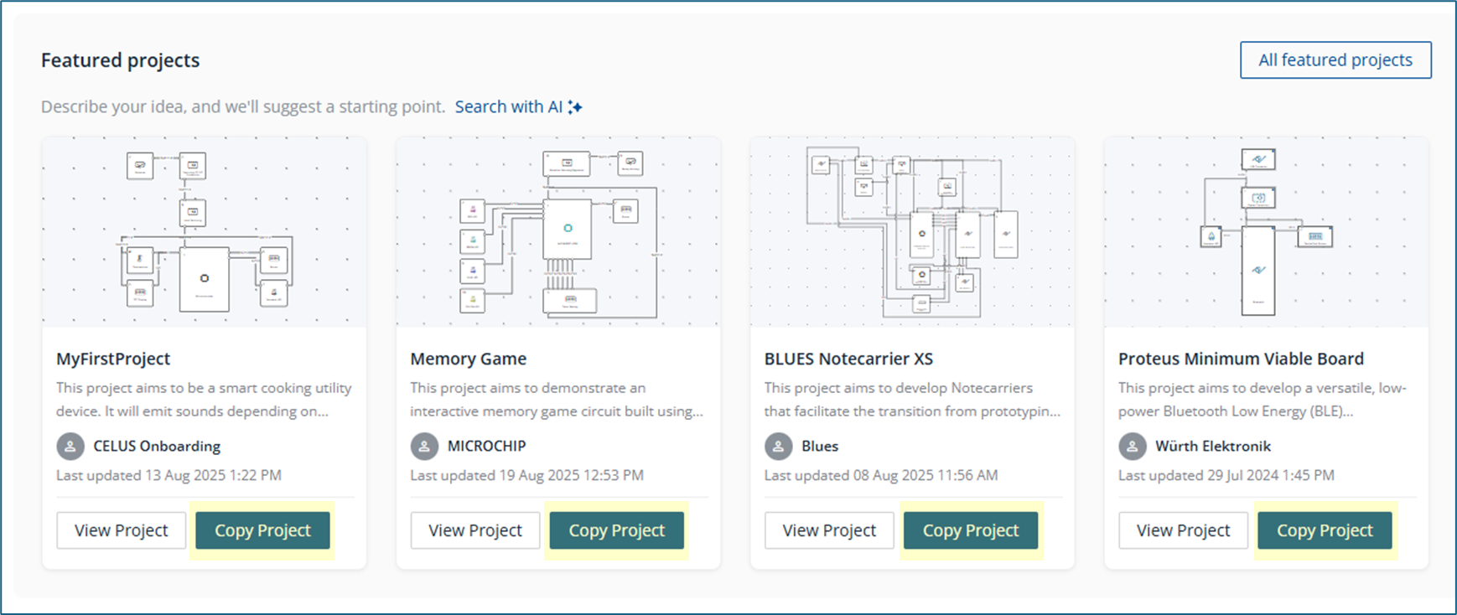Click the Würth Elektronik avatar icon
The height and width of the screenshot is (615, 1457).
[x=1133, y=446]
